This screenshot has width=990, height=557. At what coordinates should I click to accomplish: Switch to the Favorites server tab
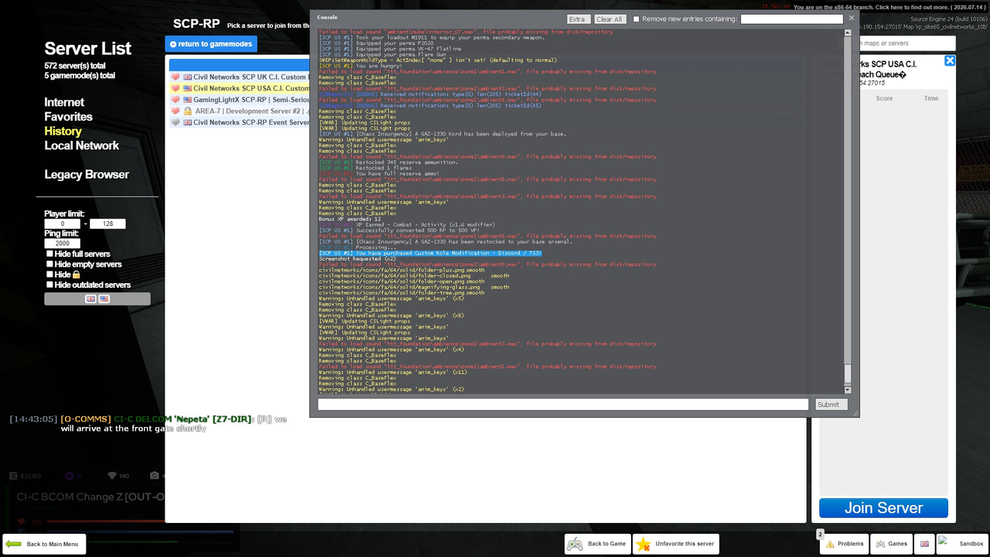coord(68,117)
